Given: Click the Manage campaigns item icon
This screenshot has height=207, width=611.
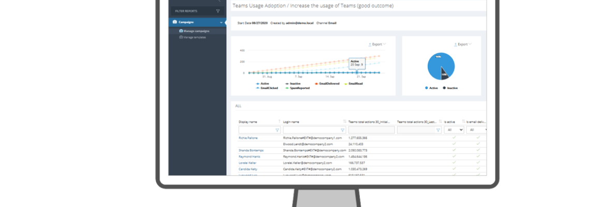Looking at the screenshot, I should point(181,31).
